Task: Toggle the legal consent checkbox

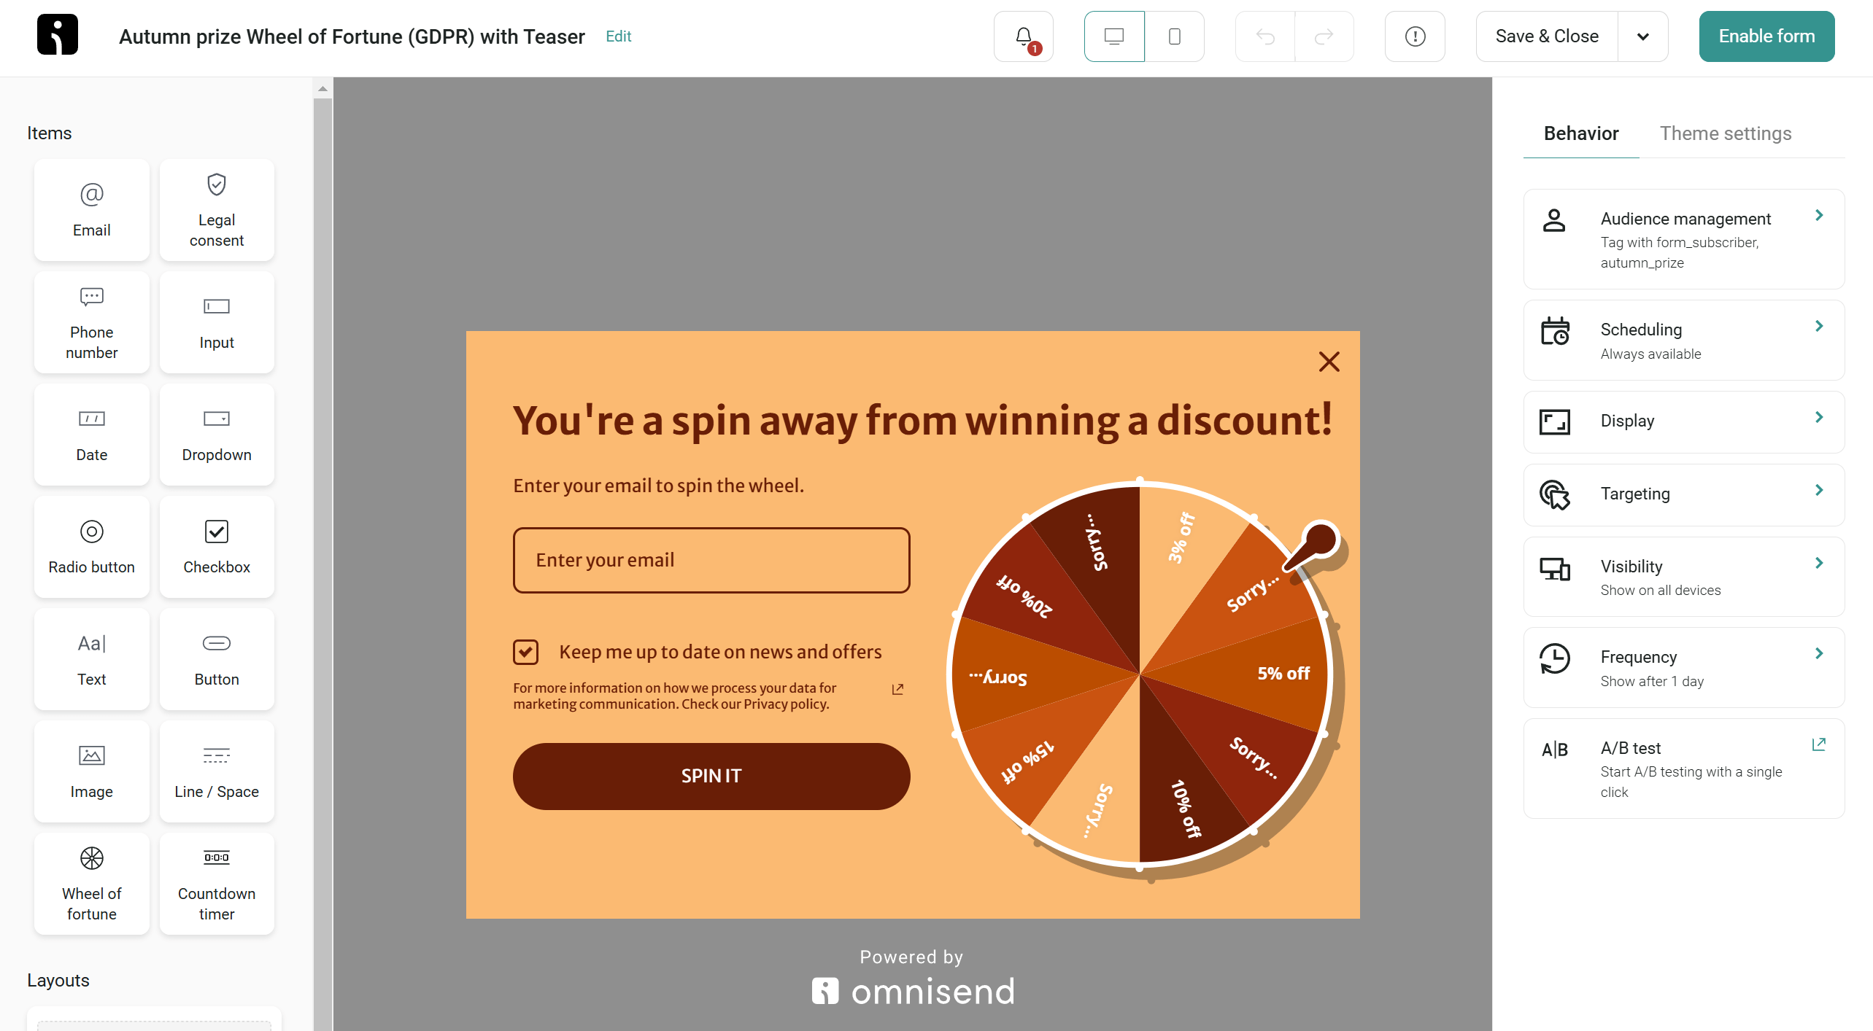Action: coord(526,651)
